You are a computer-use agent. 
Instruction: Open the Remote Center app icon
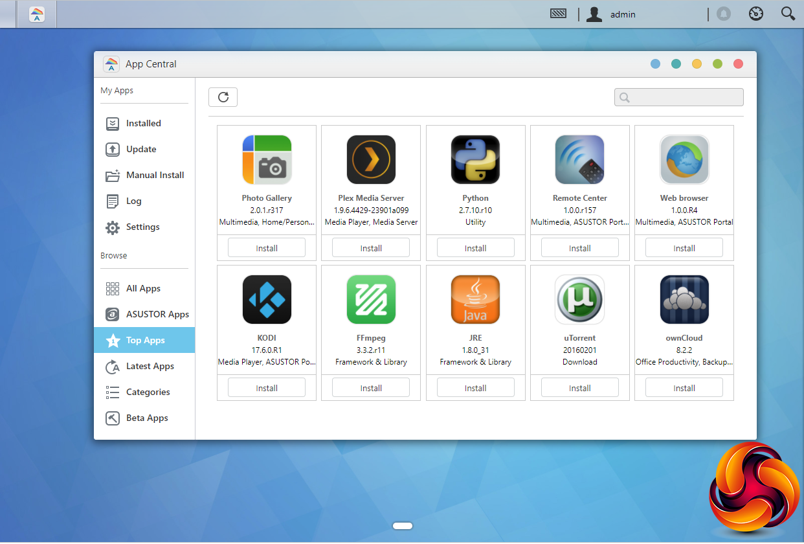[580, 160]
